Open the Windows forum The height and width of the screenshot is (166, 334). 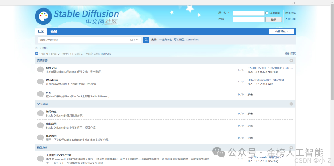52,80
